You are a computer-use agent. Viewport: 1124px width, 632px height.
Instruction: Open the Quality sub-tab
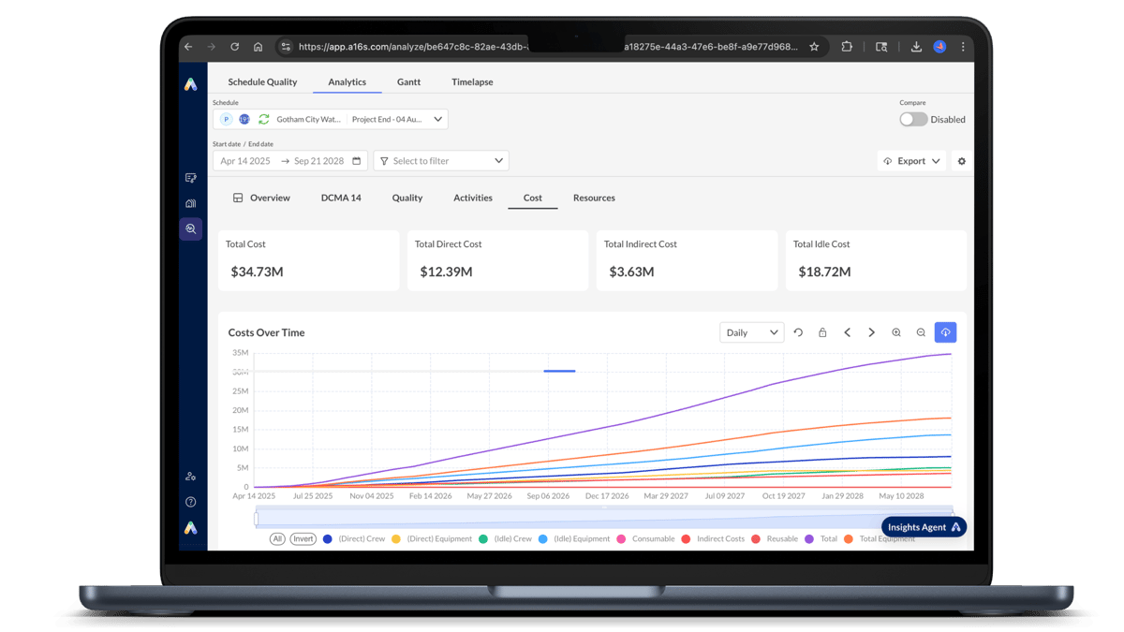(407, 198)
